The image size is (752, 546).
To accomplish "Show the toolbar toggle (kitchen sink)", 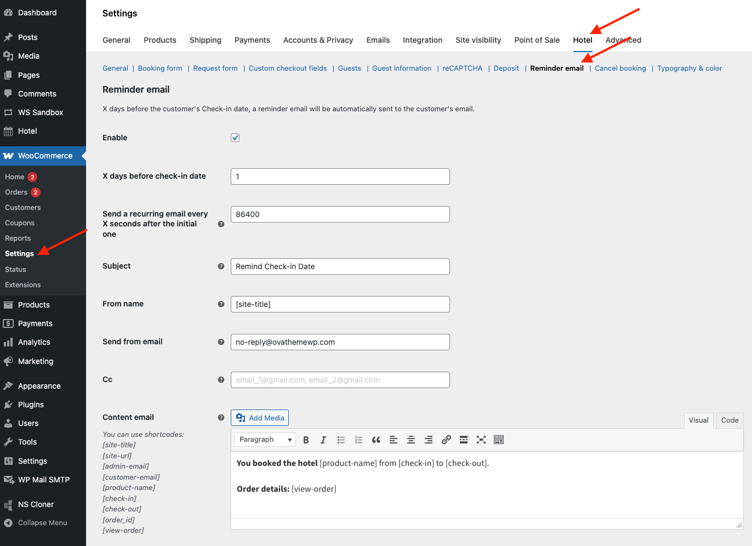I will click(x=499, y=440).
